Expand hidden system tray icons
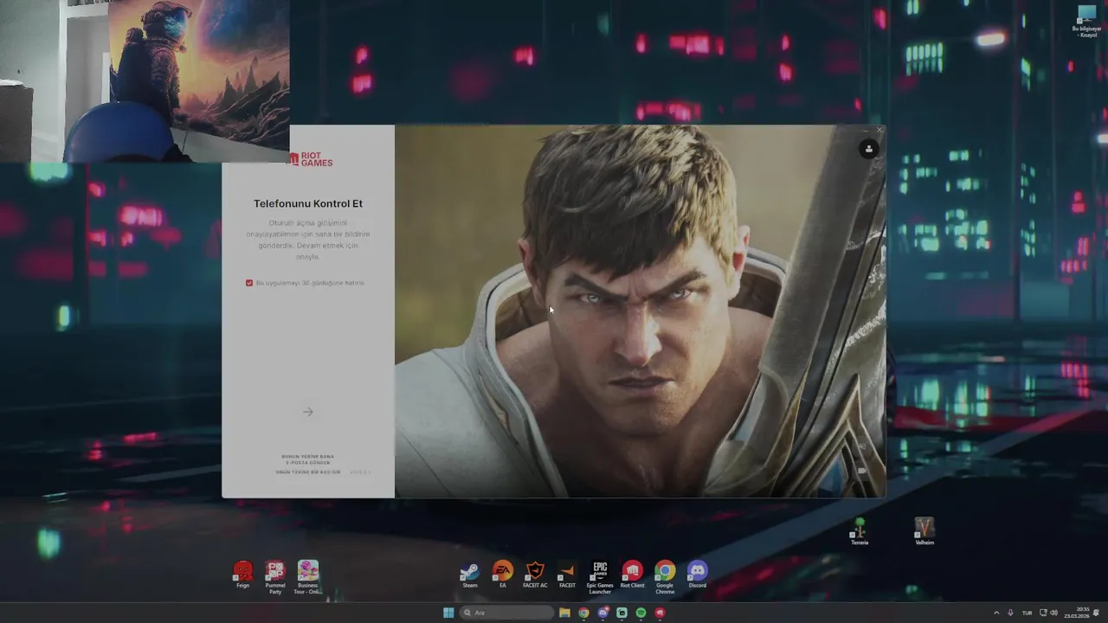 (995, 613)
